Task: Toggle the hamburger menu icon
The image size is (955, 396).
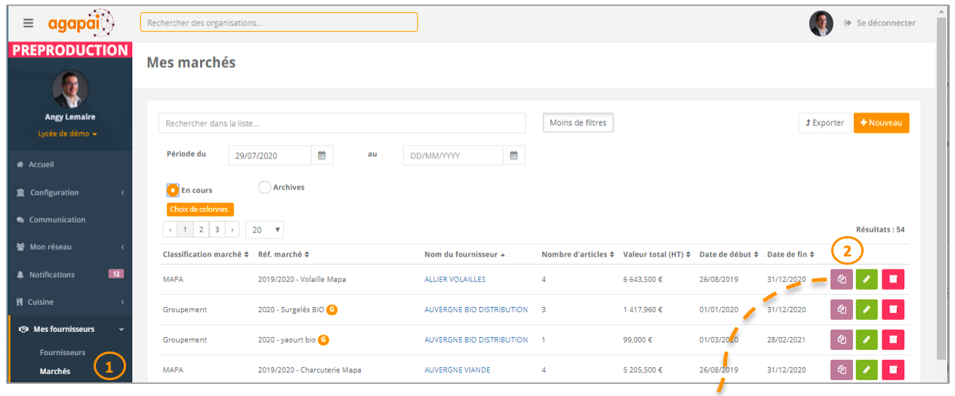Action: (28, 23)
